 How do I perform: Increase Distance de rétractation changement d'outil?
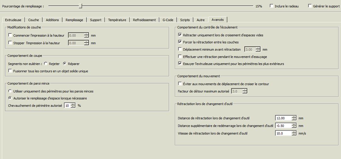[294, 117]
